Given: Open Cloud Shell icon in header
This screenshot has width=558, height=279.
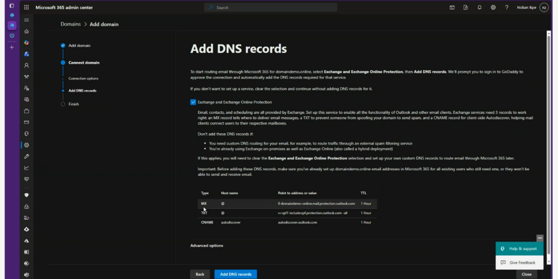Looking at the screenshot, I should pyautogui.click(x=452, y=8).
